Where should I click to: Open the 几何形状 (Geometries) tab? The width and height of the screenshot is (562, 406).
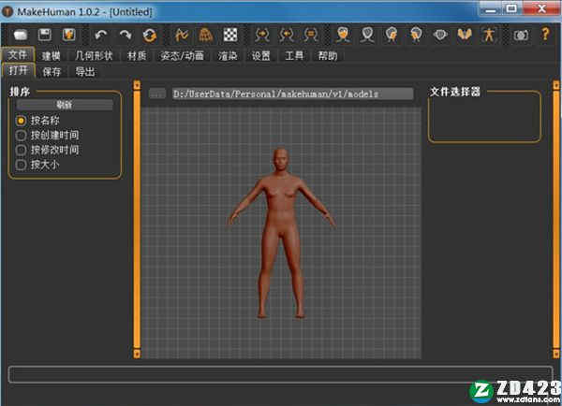coord(94,56)
